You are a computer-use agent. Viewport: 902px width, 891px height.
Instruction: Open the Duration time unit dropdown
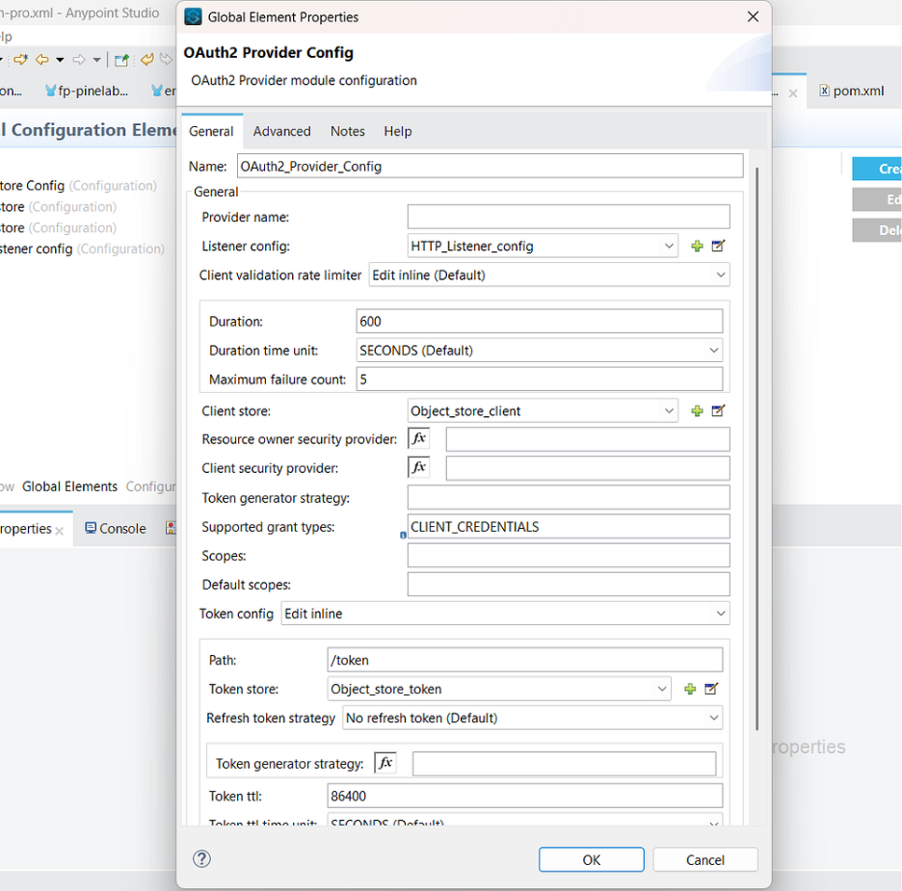pyautogui.click(x=714, y=350)
